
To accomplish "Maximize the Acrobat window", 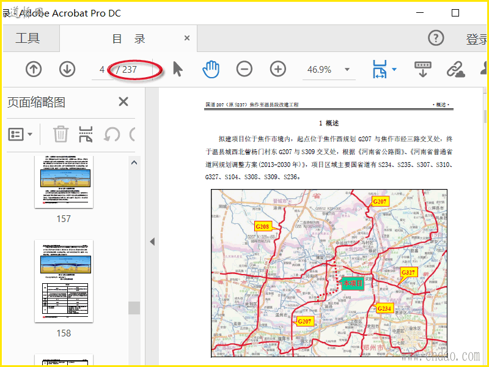I will click(x=455, y=13).
